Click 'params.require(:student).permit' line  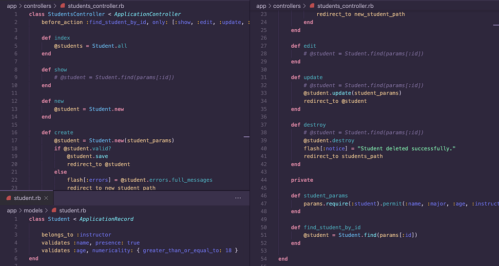(402, 204)
